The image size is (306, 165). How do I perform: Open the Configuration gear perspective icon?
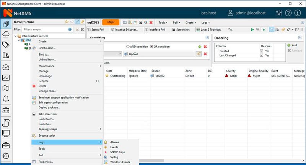[x=6, y=156]
